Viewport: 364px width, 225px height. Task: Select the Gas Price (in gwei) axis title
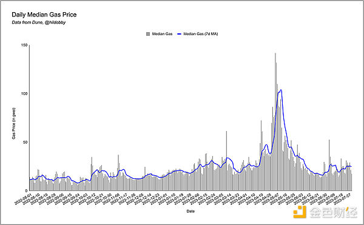pyautogui.click(x=14, y=123)
